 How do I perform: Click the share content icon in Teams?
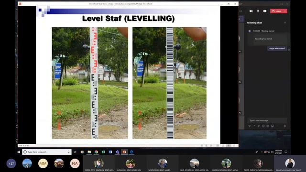pyautogui.click(x=264, y=11)
